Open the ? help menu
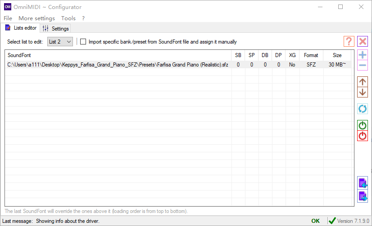Image resolution: width=372 pixels, height=226 pixels. point(83,18)
